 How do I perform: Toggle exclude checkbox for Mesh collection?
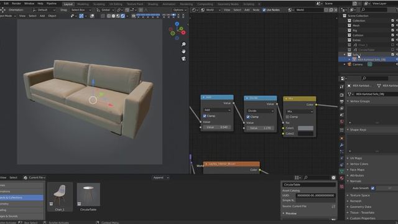point(392,26)
